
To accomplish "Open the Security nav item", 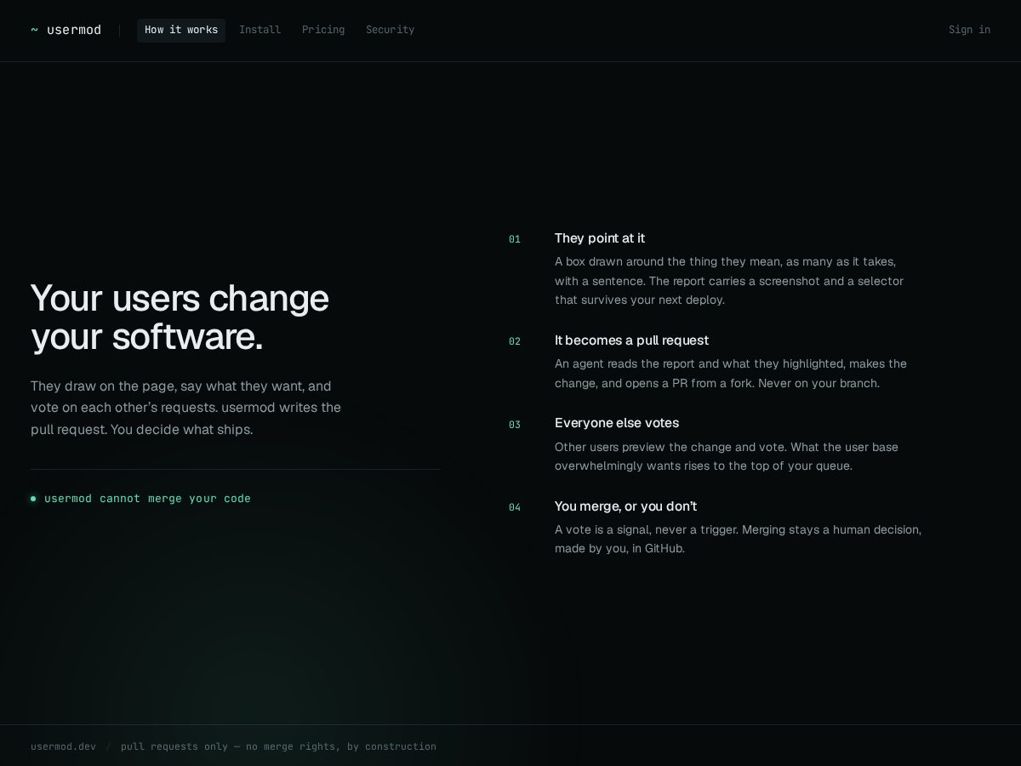I will click(x=390, y=30).
